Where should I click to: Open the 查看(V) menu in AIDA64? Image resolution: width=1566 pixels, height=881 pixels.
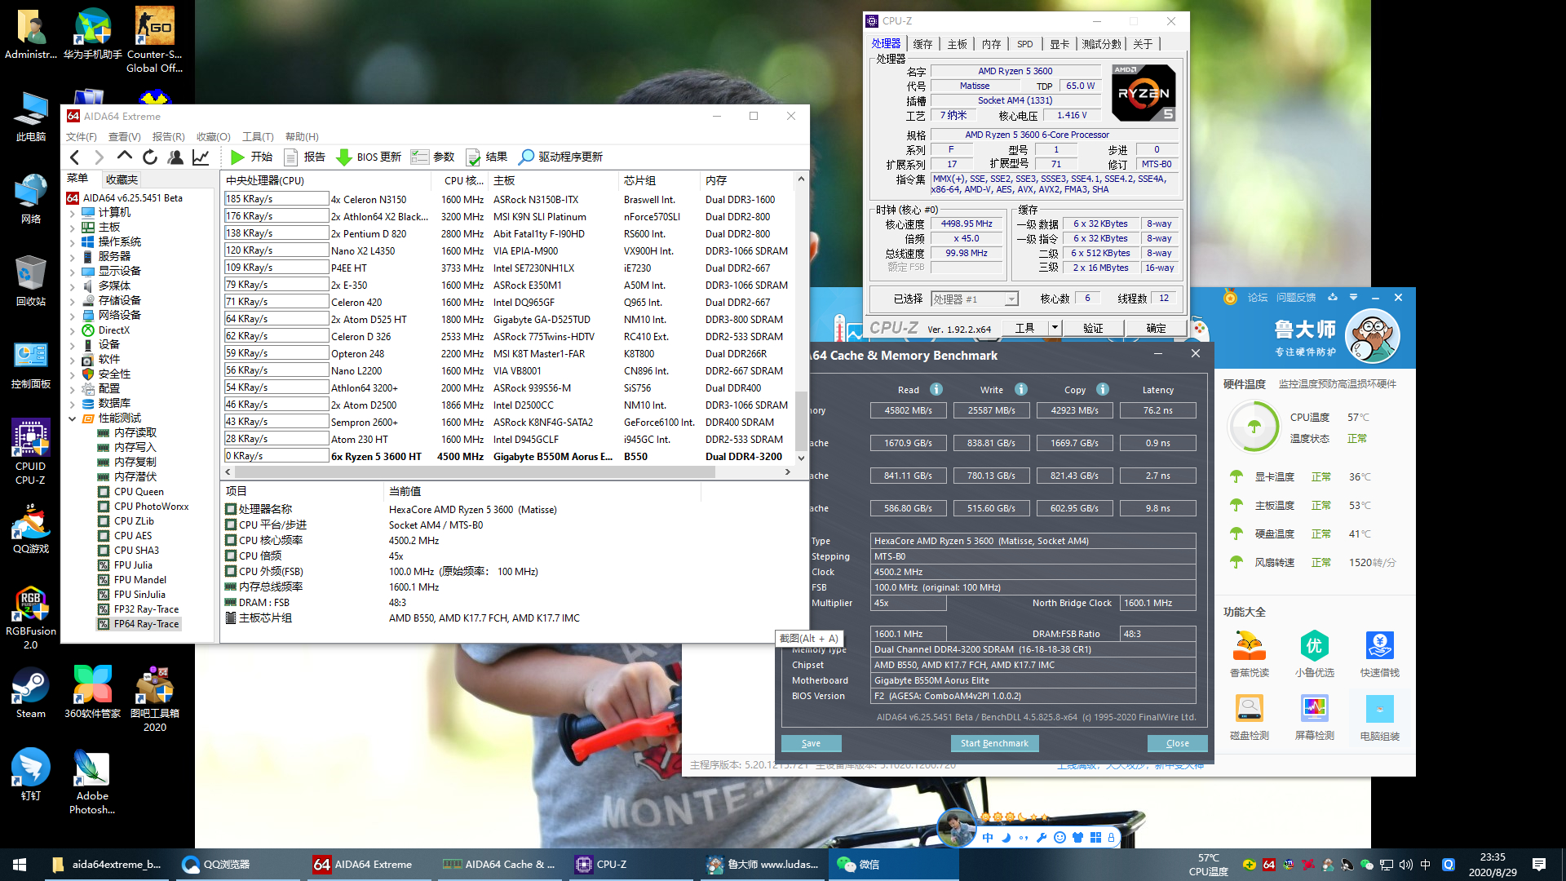[125, 136]
